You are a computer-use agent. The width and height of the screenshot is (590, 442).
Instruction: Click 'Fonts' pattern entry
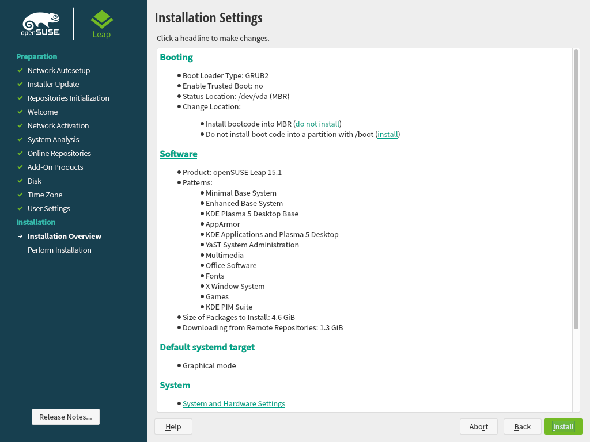pyautogui.click(x=215, y=276)
